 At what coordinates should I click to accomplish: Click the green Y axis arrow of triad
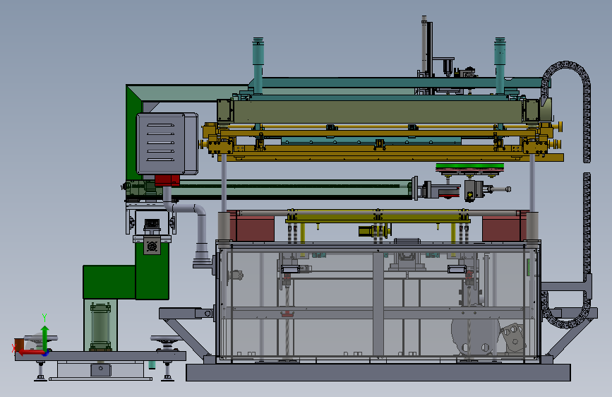(45, 338)
